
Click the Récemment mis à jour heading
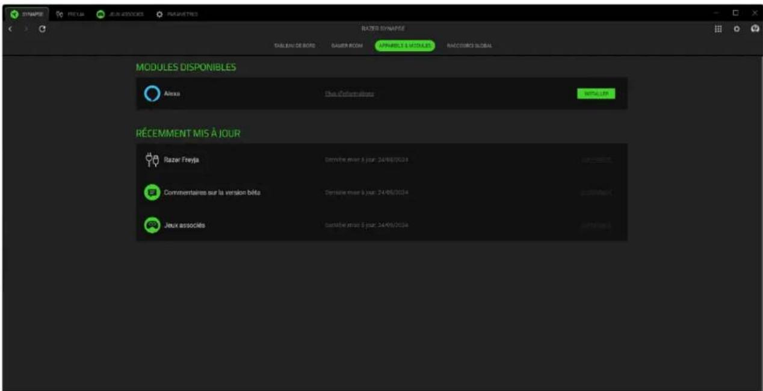[x=188, y=134]
